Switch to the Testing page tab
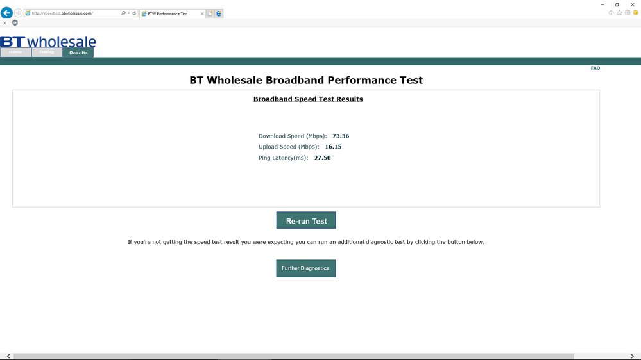This screenshot has height=360, width=641. coord(47,53)
